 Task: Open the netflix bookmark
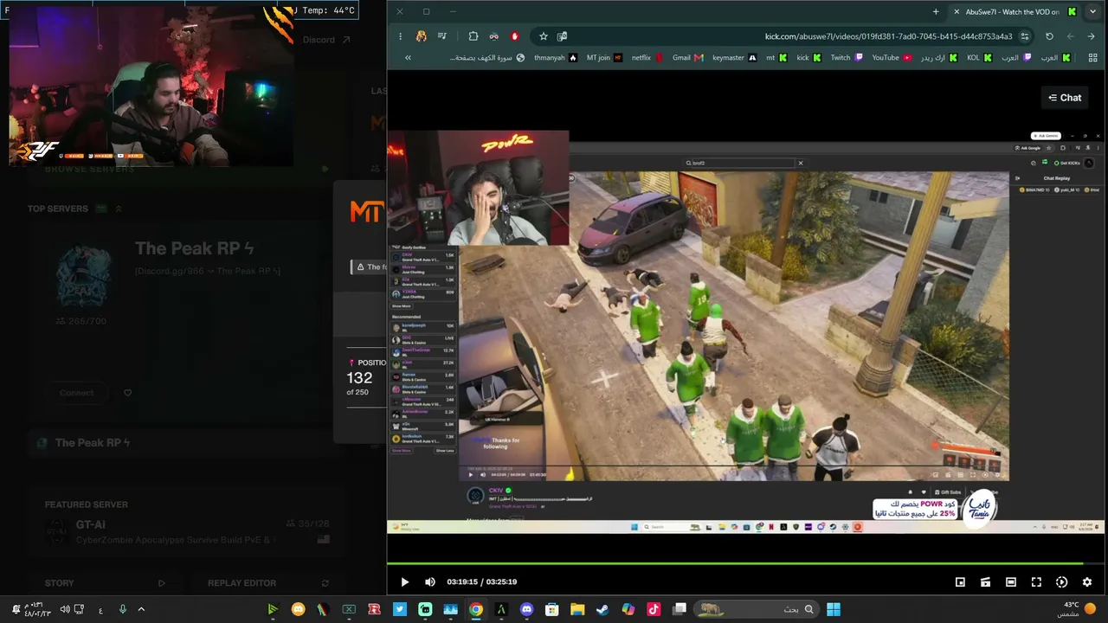[x=647, y=58]
